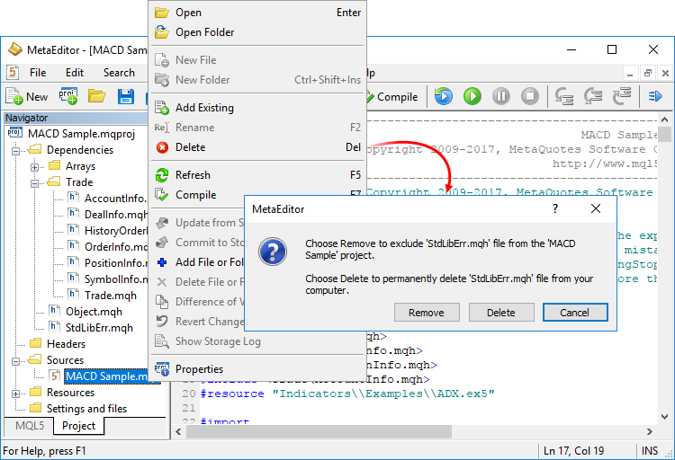The height and width of the screenshot is (460, 675).
Task: Click the blue restart-debugging play icon
Action: pyautogui.click(x=443, y=96)
